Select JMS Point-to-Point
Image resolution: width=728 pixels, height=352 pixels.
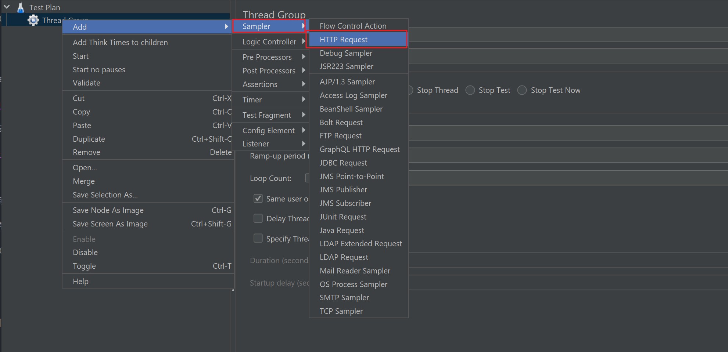click(359, 176)
